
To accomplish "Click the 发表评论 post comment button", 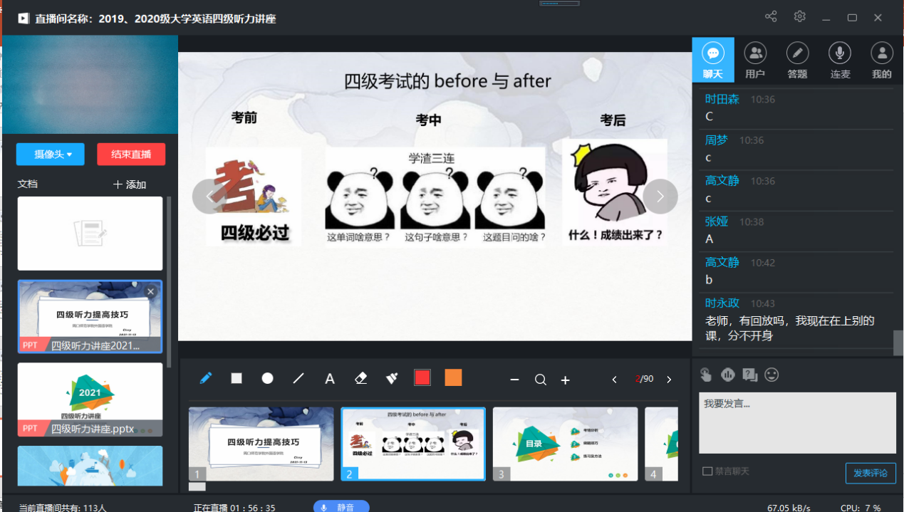I will pos(871,473).
